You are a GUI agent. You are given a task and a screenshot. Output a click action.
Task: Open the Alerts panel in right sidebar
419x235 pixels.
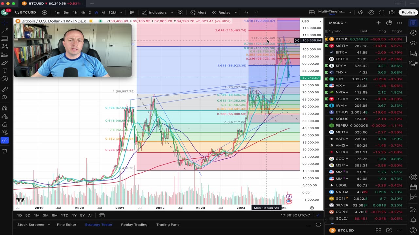413,33
